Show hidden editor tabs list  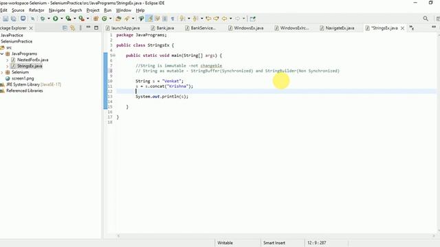coord(412,27)
